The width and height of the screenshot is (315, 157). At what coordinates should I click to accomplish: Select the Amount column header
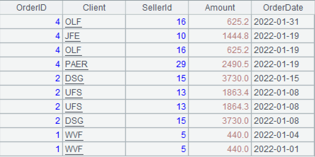[220, 7]
